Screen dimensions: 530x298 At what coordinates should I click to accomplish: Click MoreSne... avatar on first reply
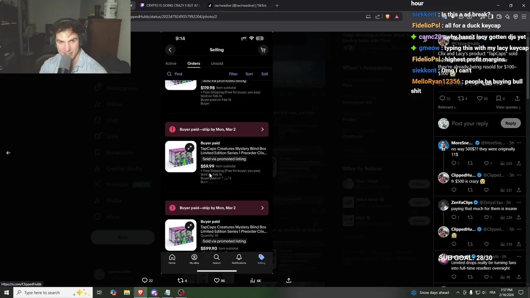(443, 146)
